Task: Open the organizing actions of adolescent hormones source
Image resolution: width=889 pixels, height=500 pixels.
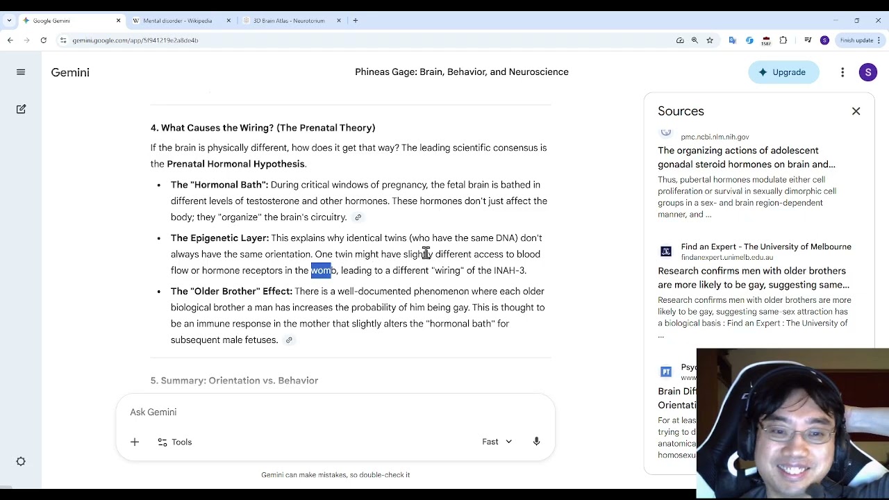Action: tap(747, 158)
